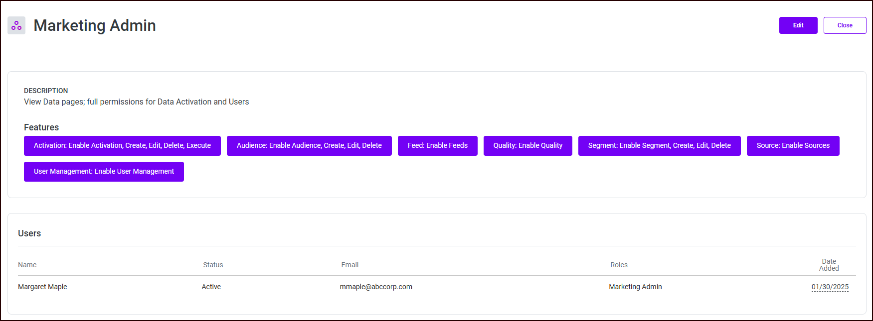Select the Activation feature chip
Image resolution: width=873 pixels, height=321 pixels.
[122, 146]
